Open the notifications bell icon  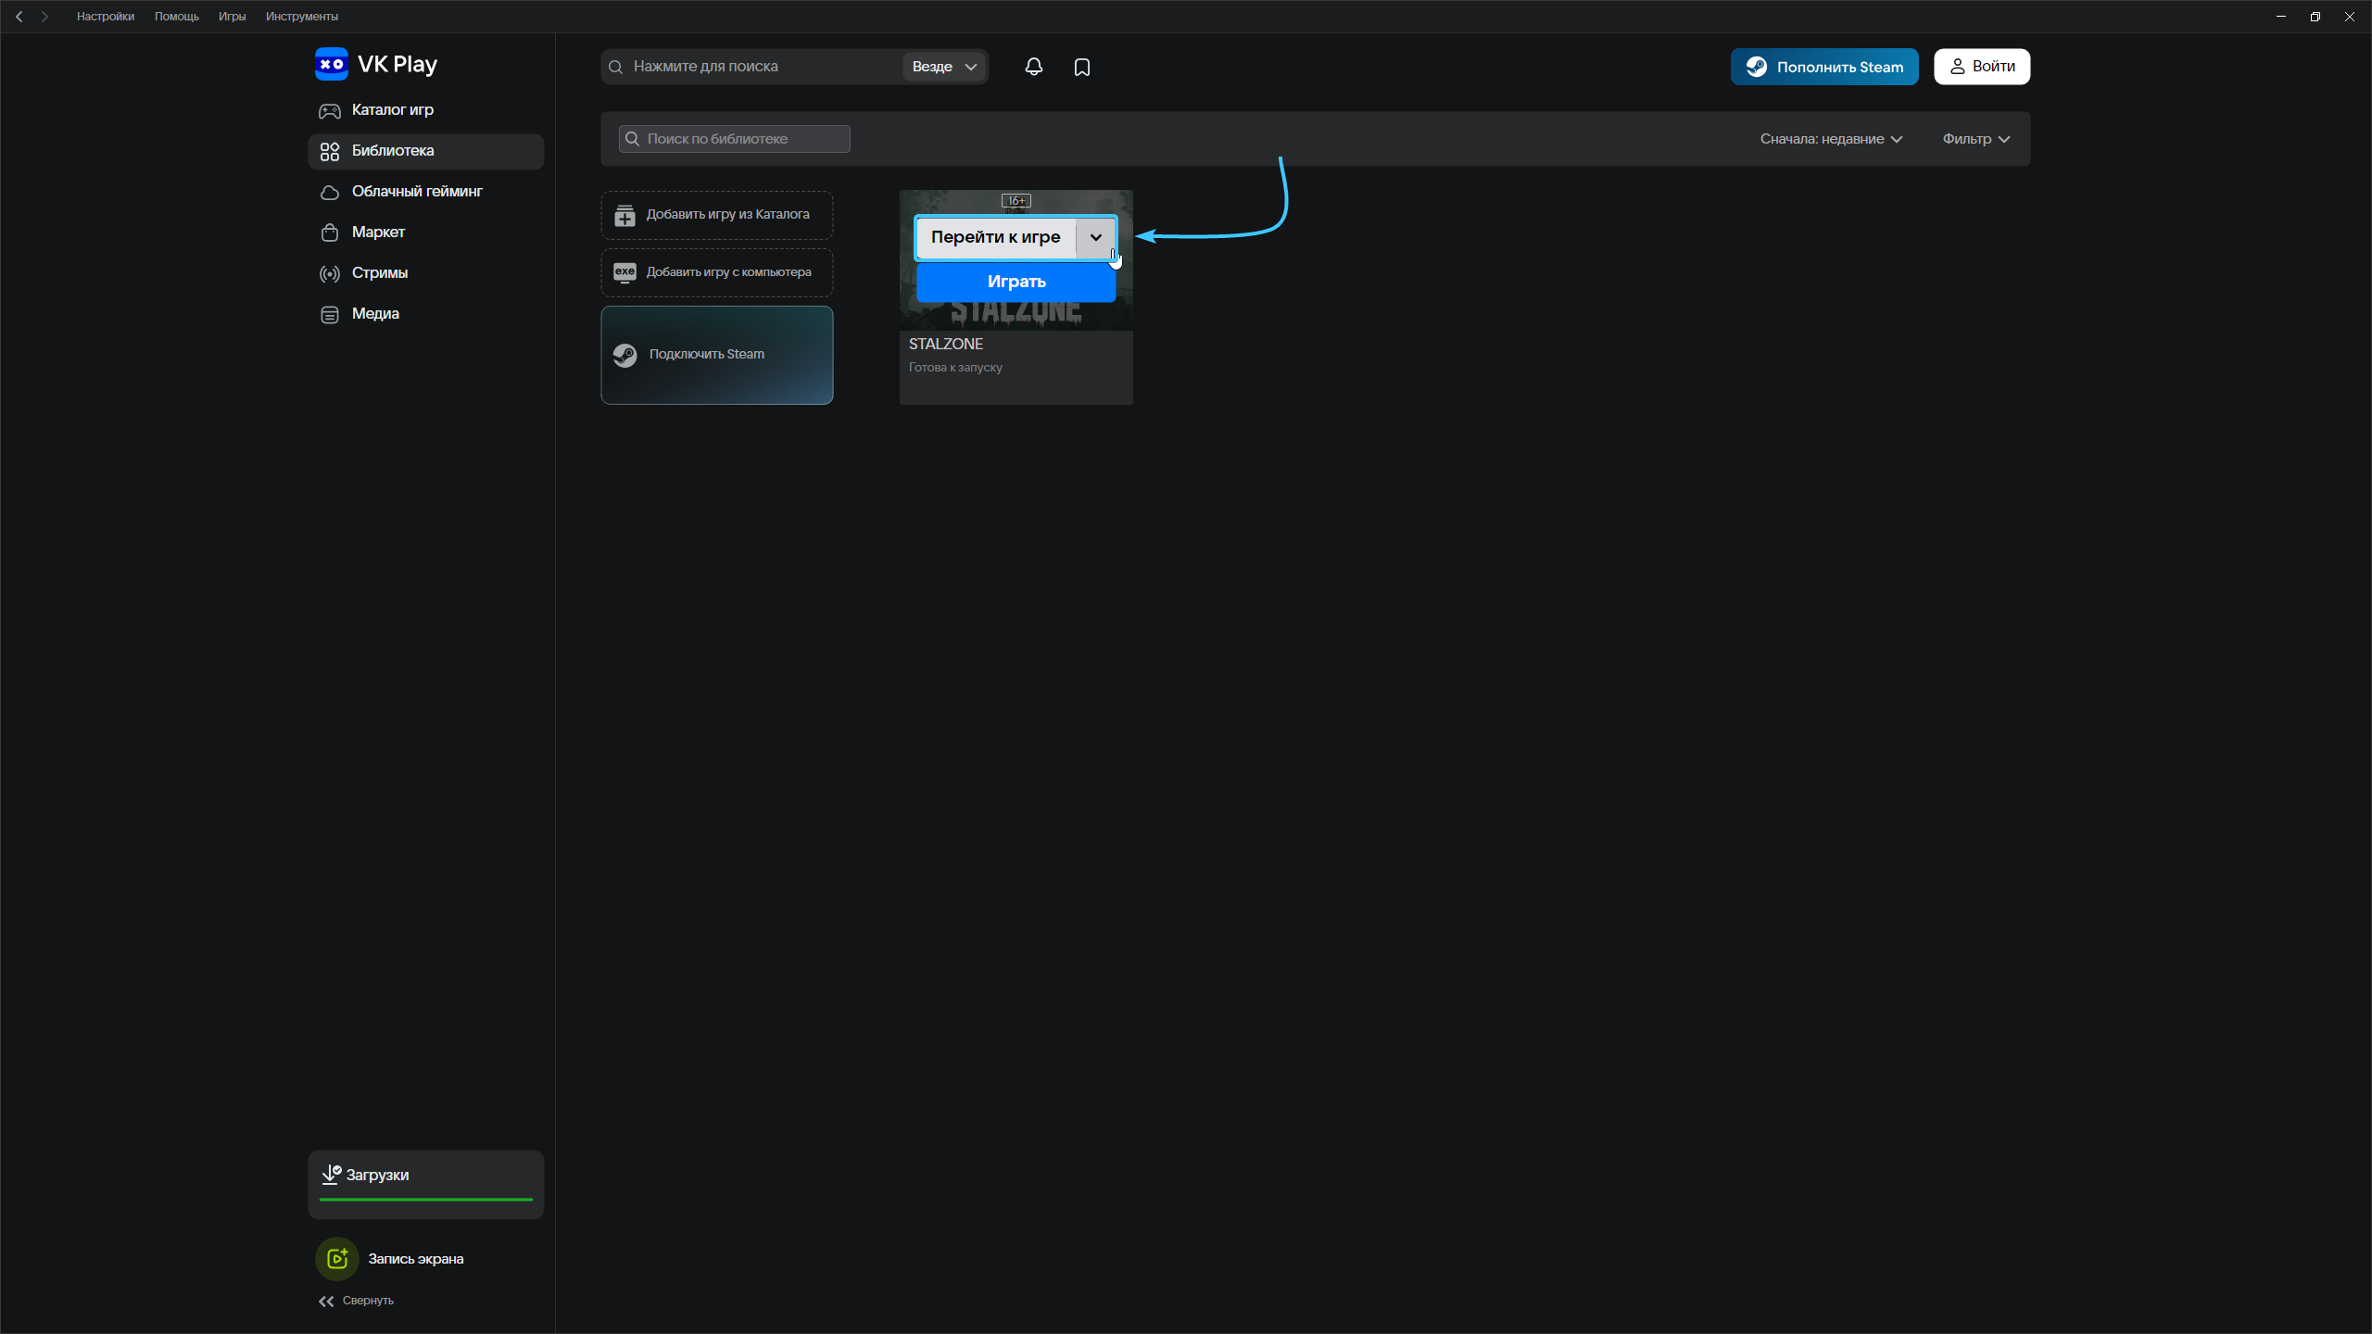tap(1034, 67)
